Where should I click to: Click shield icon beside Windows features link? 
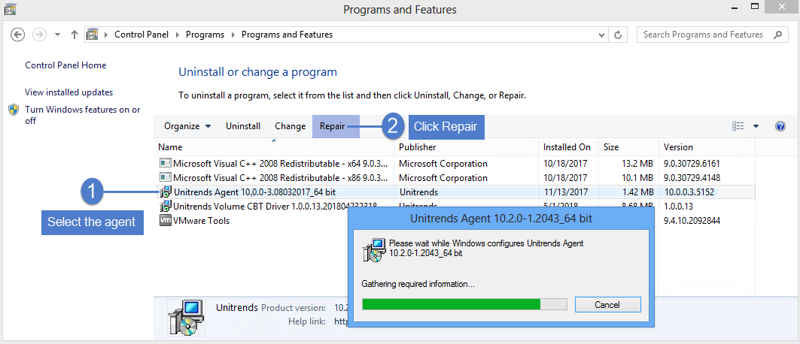[14, 110]
